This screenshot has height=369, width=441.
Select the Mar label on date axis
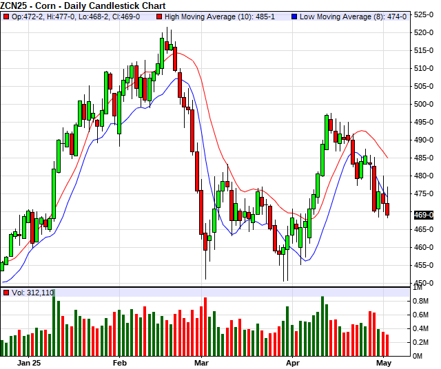[201, 362]
